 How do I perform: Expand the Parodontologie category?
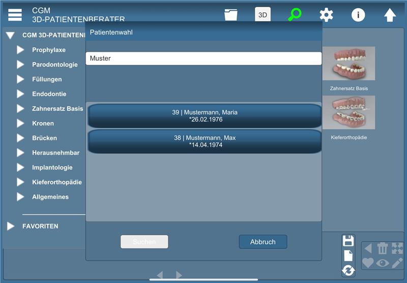point(20,65)
